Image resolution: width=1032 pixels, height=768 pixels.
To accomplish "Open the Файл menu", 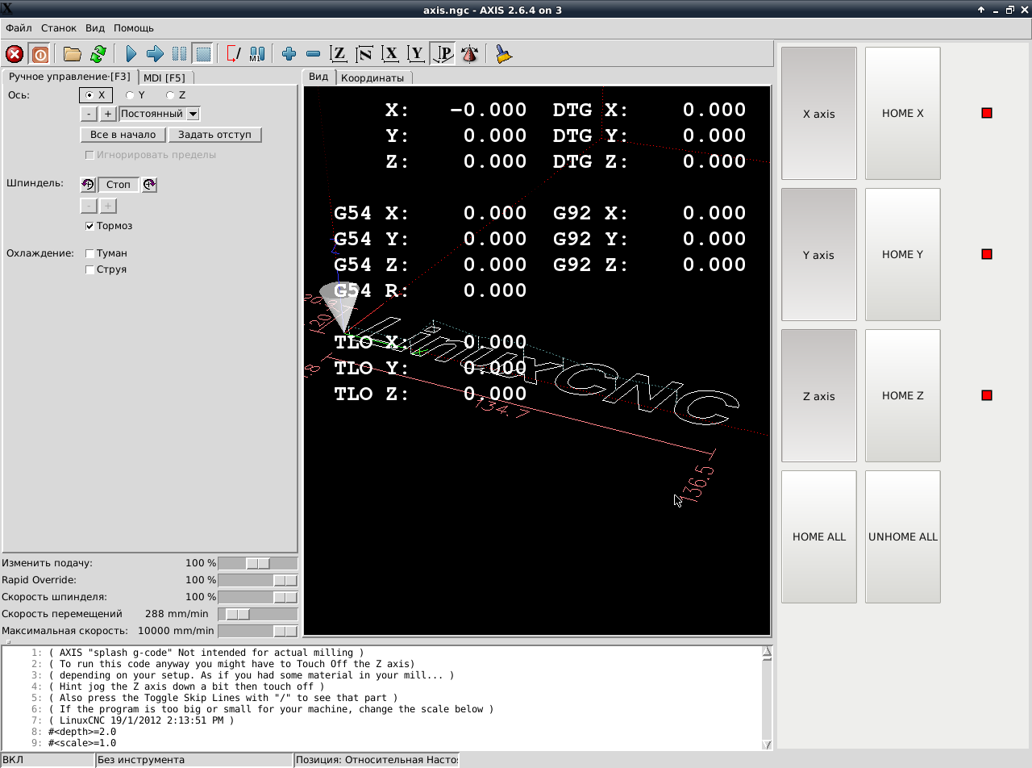I will pos(19,27).
